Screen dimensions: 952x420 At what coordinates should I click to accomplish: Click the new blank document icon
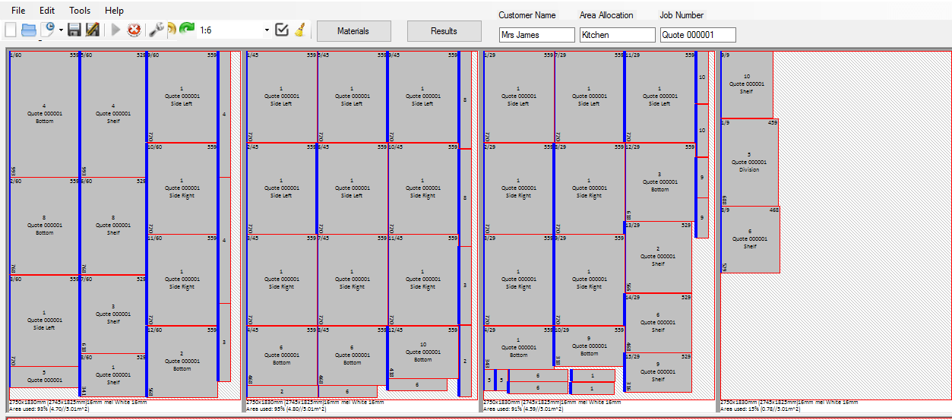click(x=10, y=30)
